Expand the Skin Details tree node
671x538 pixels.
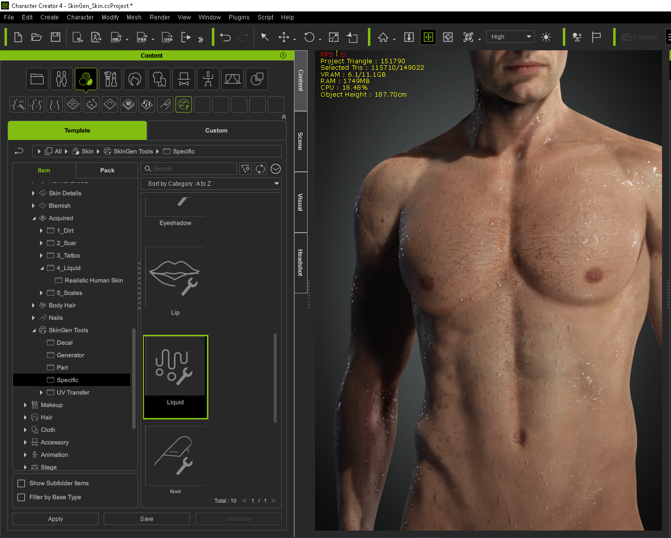point(33,193)
